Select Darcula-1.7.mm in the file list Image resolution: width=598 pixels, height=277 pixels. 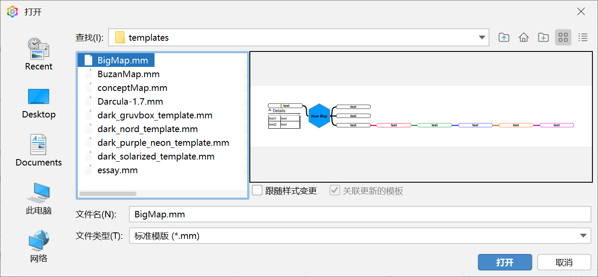pyautogui.click(x=130, y=102)
